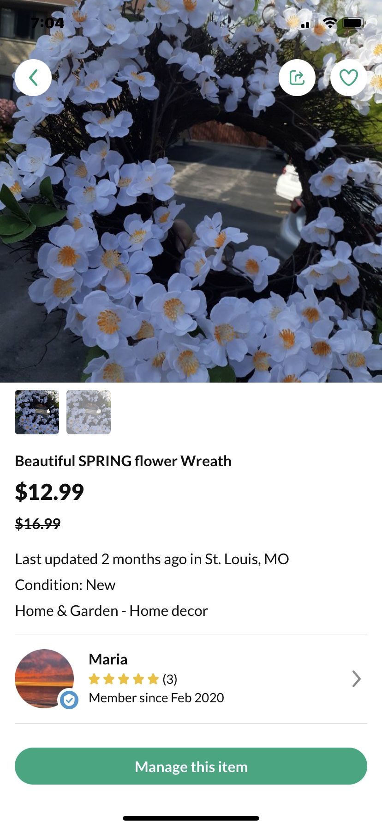This screenshot has height=828, width=382.
Task: Tap the Beautiful SPRING flower Wreath title
Action: (x=123, y=461)
